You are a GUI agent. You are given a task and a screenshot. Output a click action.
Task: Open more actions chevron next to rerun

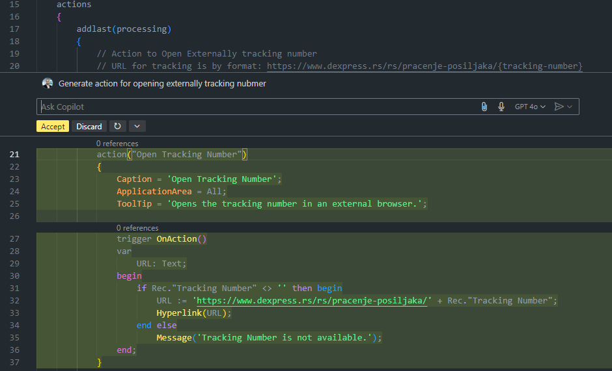[x=137, y=126]
